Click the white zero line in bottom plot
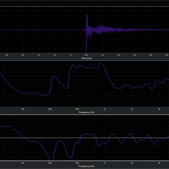This screenshot has height=169, width=169. (x=84, y=138)
